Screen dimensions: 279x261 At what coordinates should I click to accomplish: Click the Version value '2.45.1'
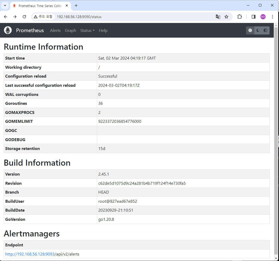pos(104,174)
